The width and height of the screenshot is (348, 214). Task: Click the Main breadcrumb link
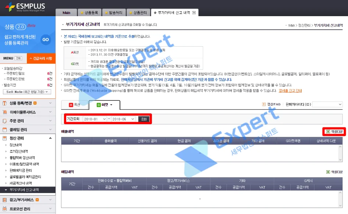(291, 25)
